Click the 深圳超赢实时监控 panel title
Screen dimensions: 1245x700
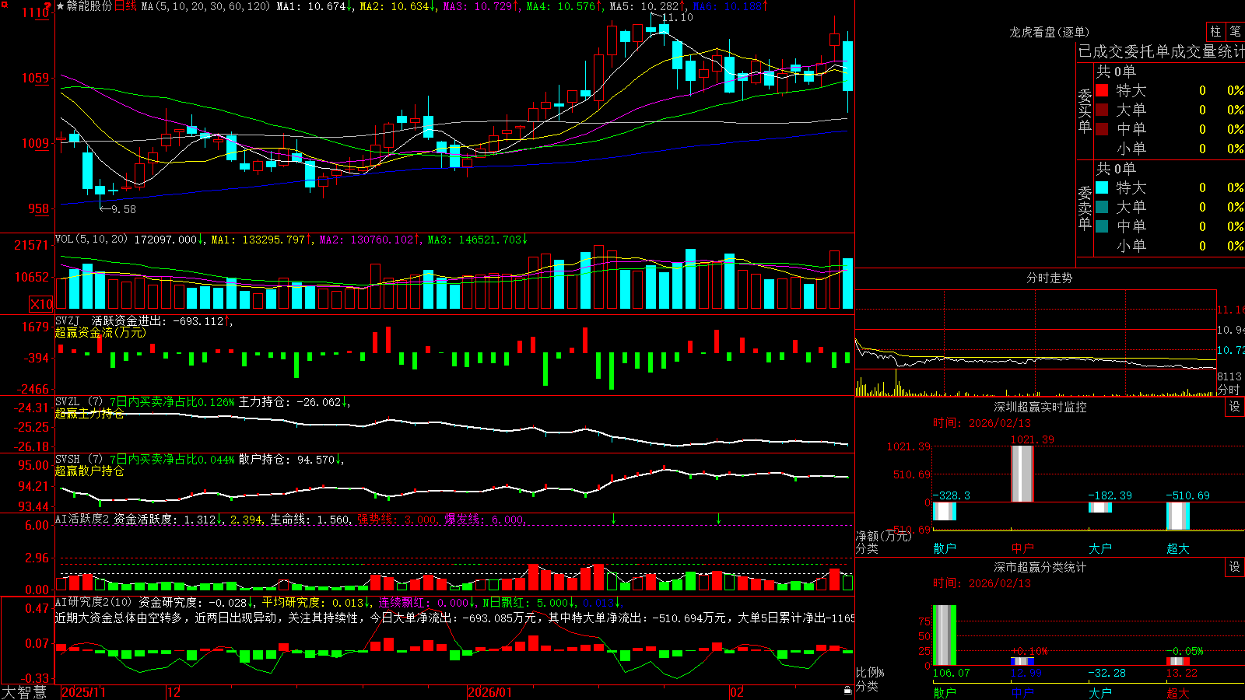pos(1040,407)
